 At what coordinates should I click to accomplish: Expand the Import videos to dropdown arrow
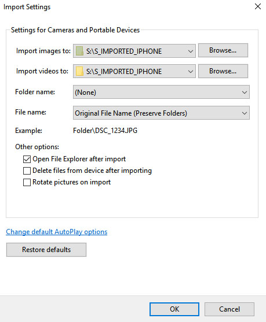coord(191,71)
